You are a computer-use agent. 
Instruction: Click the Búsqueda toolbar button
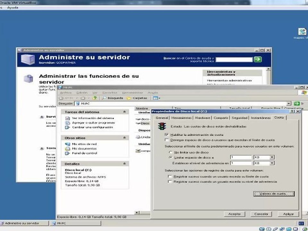click(x=113, y=98)
